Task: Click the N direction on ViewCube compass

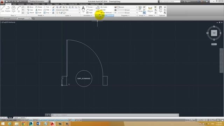Action: pos(214,27)
